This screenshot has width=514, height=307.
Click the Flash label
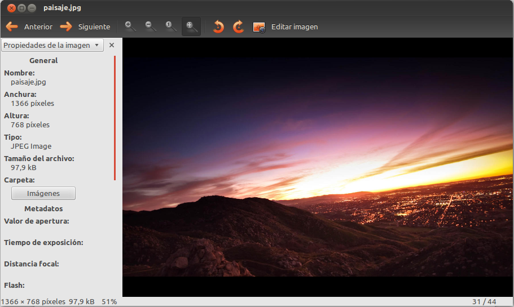point(15,286)
